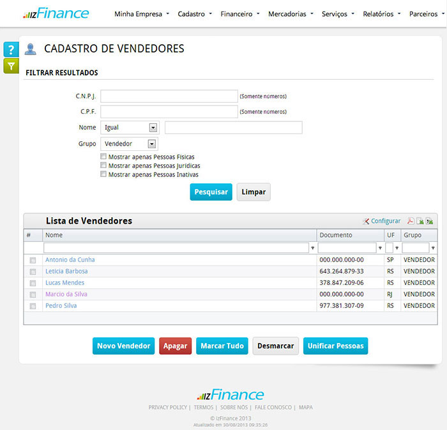Open vendor Pedro Silva link
This screenshot has height=430, width=447.
(x=61, y=306)
